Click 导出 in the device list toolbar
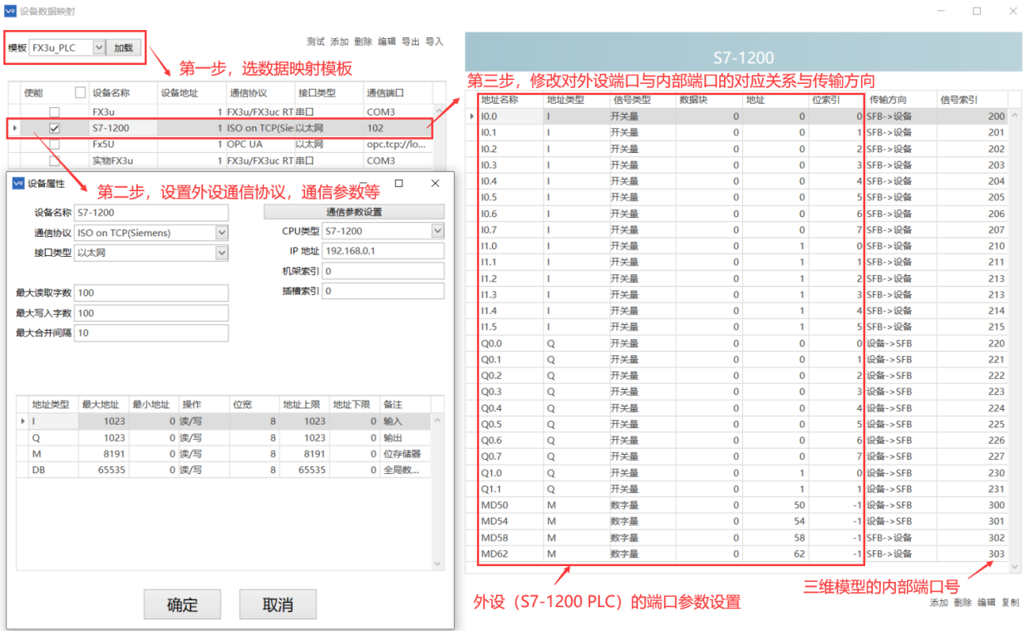 (411, 42)
